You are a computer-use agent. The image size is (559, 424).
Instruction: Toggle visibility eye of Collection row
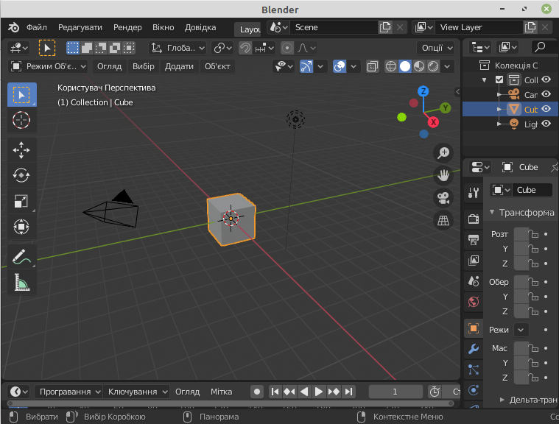click(x=546, y=79)
